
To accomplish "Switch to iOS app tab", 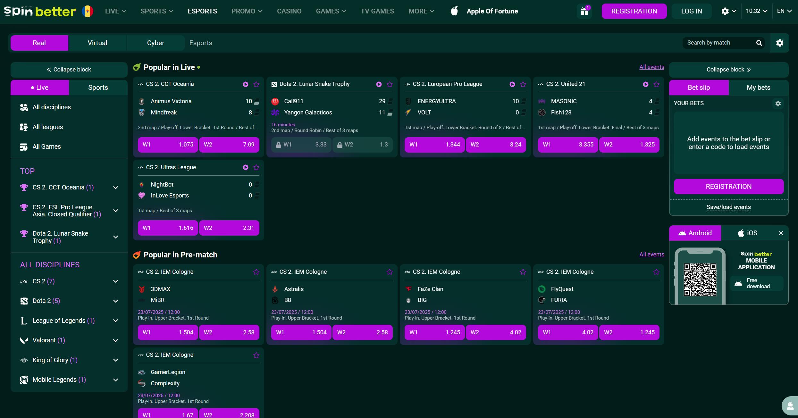I will coord(748,233).
